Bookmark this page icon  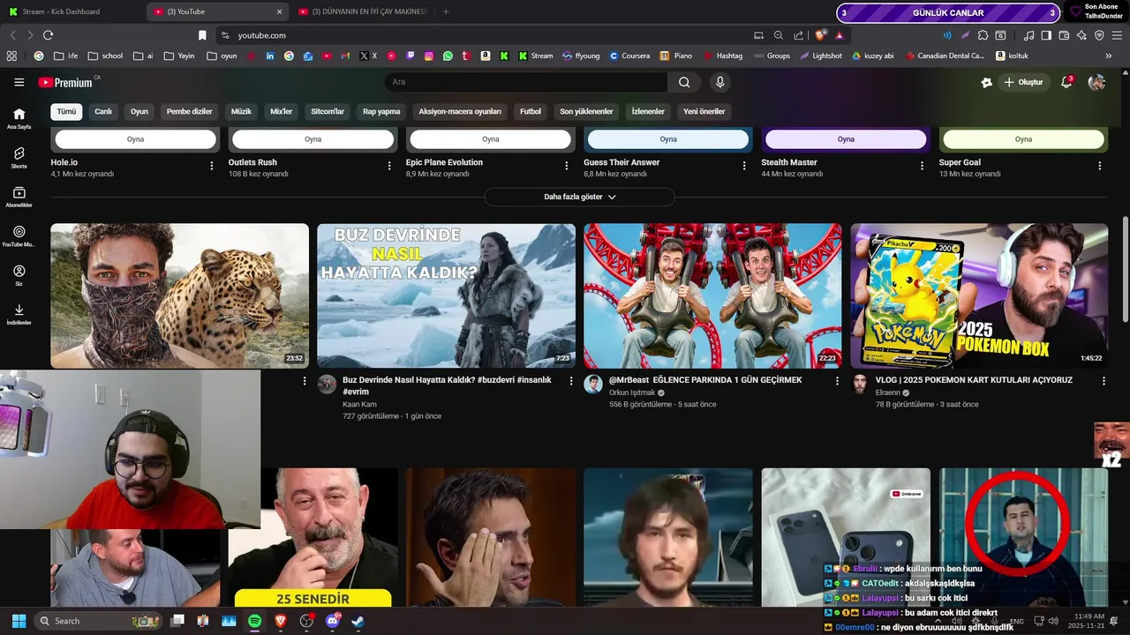[202, 35]
